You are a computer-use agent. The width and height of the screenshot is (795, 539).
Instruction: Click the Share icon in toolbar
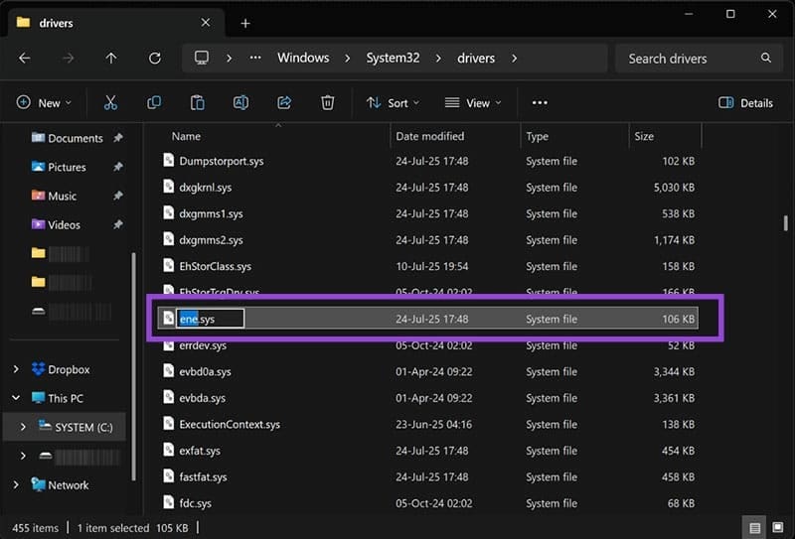284,102
